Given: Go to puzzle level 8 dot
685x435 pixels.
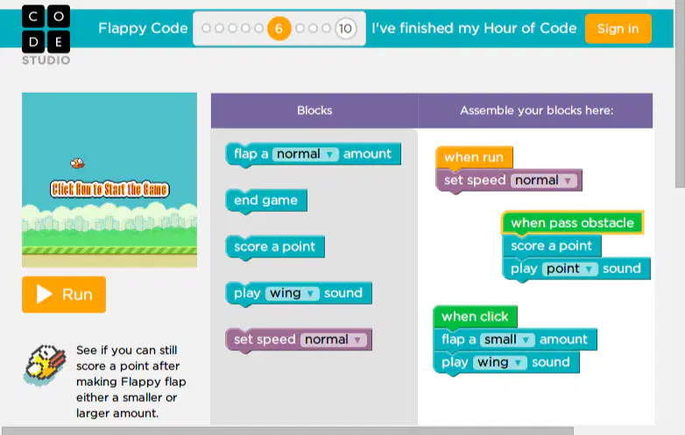Looking at the screenshot, I should (x=313, y=28).
